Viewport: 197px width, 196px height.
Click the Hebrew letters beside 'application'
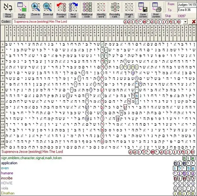click(184, 163)
